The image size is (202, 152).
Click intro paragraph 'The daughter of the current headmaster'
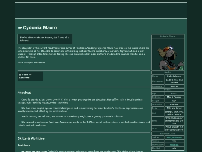tap(83, 53)
